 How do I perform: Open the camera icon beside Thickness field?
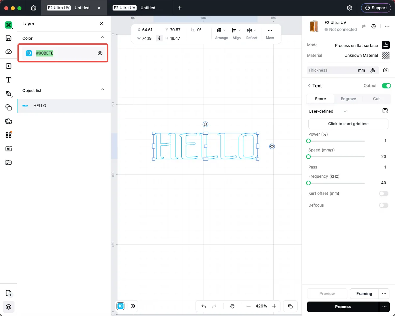[x=386, y=70]
